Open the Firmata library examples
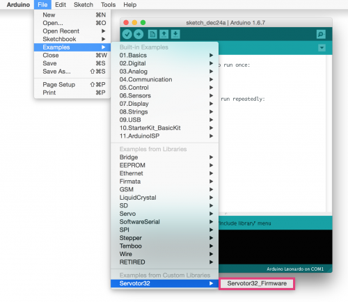This screenshot has width=348, height=302. 165,182
